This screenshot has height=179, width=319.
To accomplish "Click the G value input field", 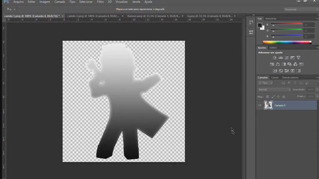I will (309, 30).
